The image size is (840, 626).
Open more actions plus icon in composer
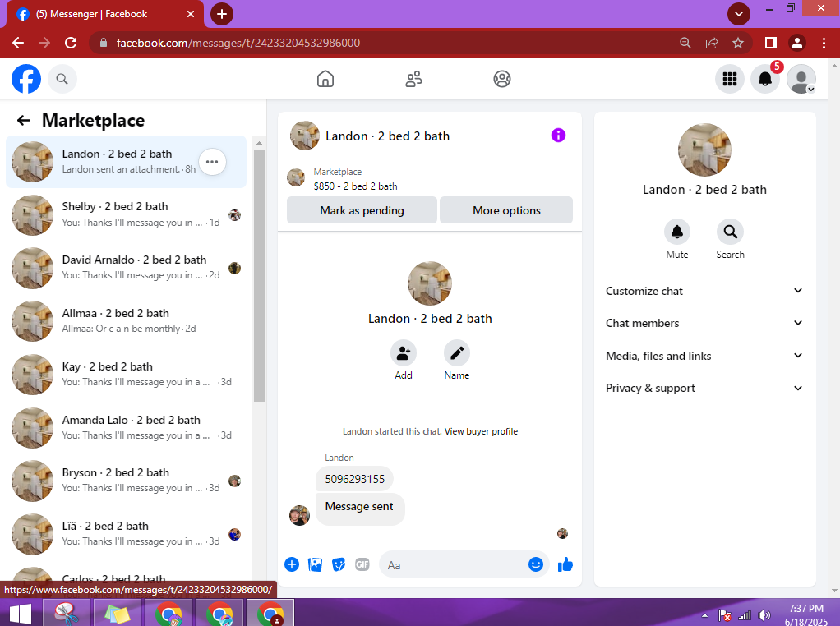tap(292, 564)
